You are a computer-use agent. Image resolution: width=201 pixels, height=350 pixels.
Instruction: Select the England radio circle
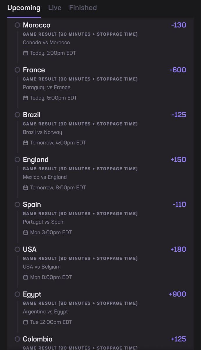[17, 160]
